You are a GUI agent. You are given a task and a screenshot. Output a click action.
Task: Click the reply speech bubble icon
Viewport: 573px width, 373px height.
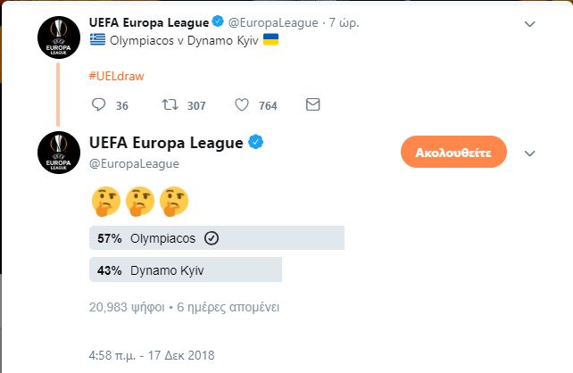(x=98, y=104)
